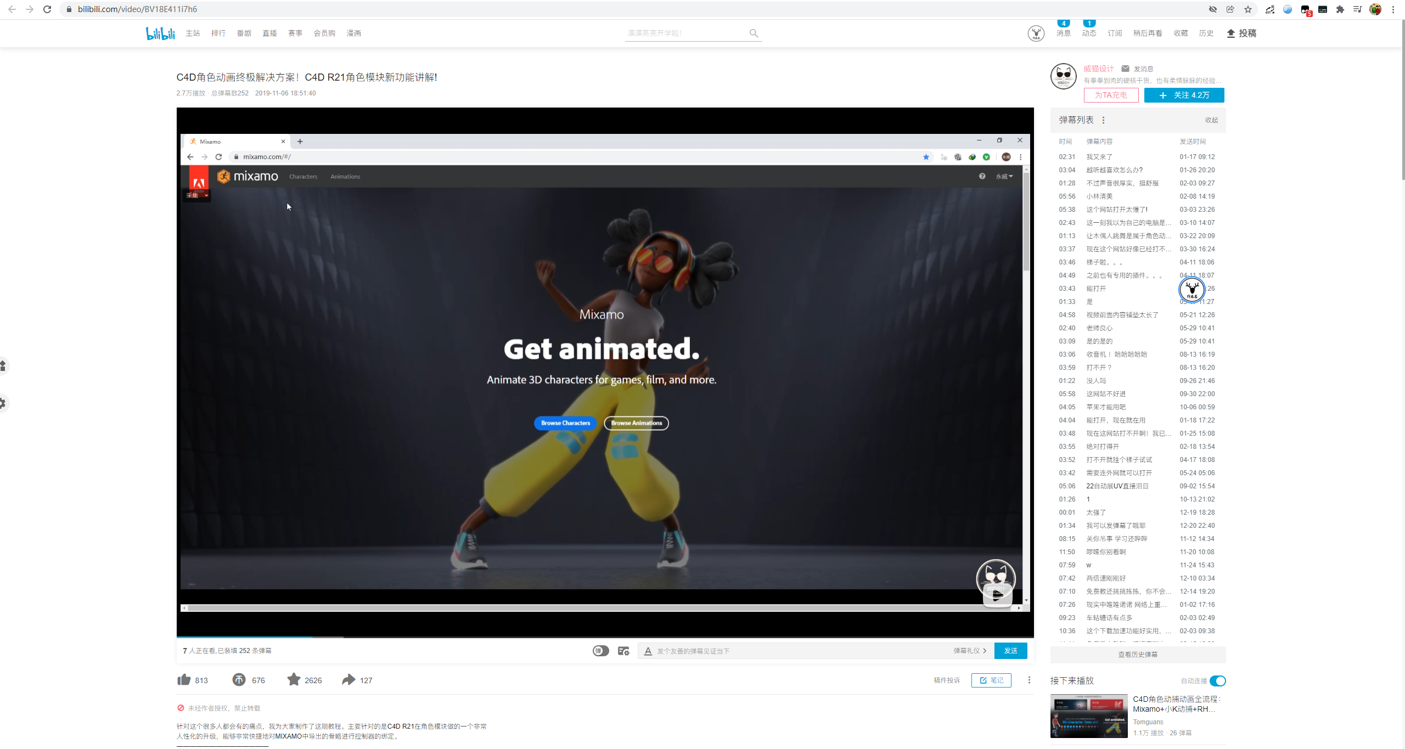1405x749 pixels.
Task: Expand 弹幕礼仪 chevron in input bar
Action: pos(985,651)
